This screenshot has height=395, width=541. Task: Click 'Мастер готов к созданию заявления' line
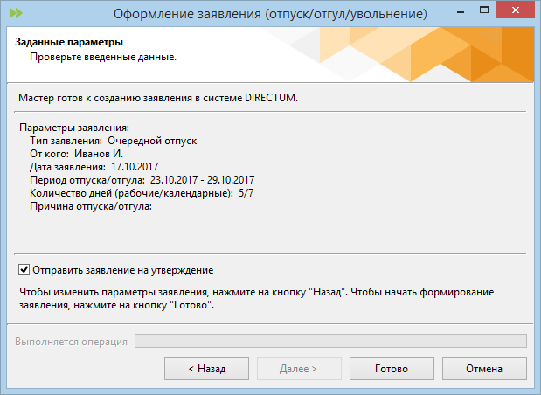click(x=158, y=98)
